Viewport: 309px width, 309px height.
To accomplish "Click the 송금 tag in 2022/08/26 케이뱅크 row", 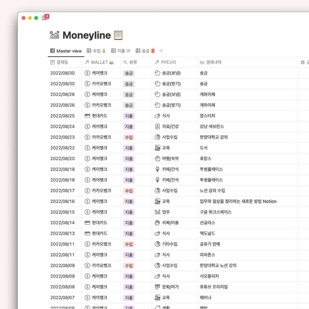I will (x=129, y=95).
